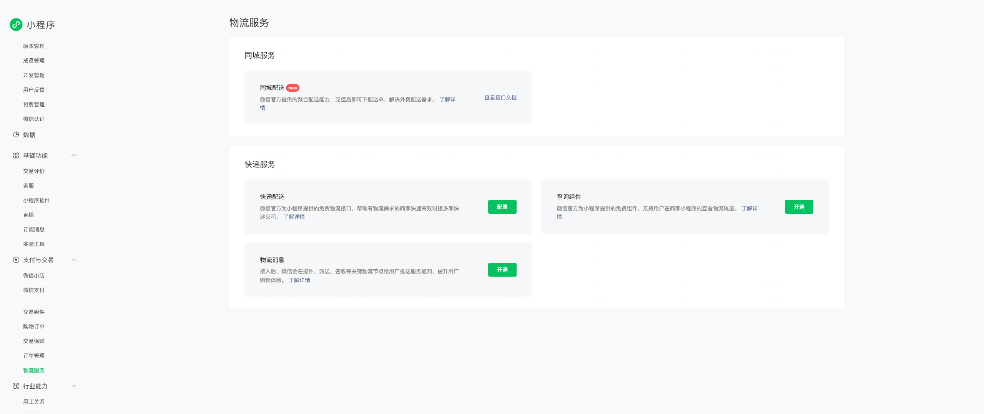Collapse the 支付与交易 section chevron
This screenshot has width=984, height=414.
point(74,260)
